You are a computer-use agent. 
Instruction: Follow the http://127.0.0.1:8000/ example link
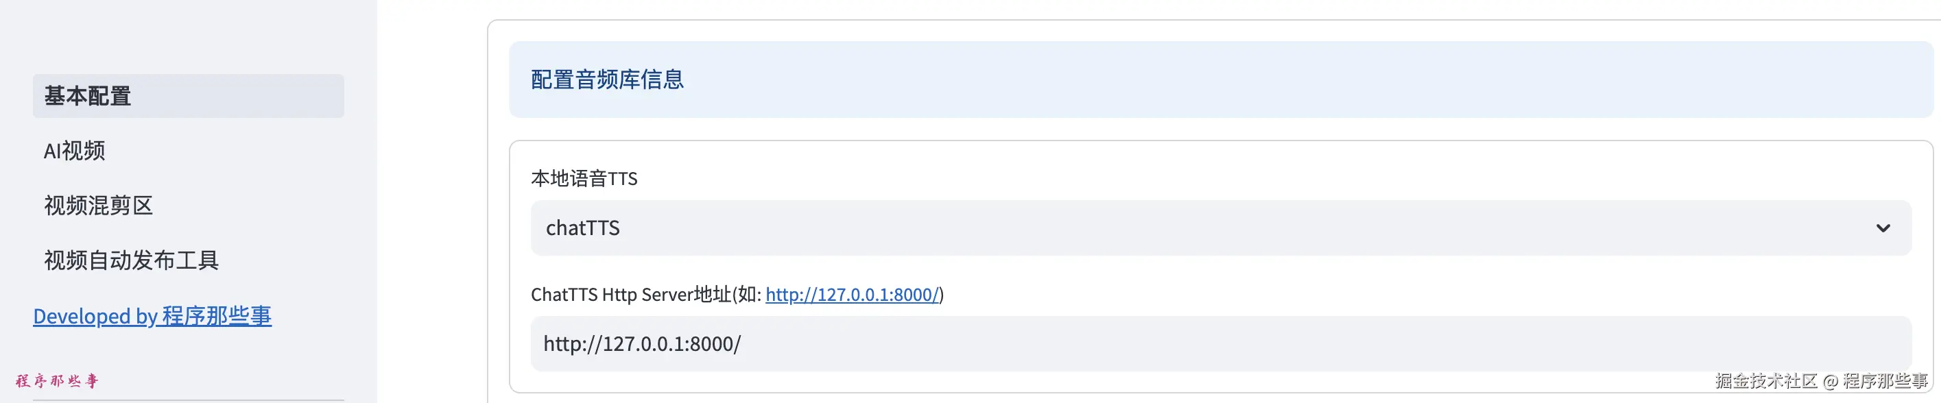pyautogui.click(x=851, y=295)
